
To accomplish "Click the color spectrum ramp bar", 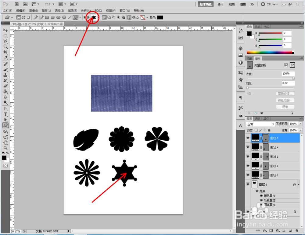I will [270, 52].
